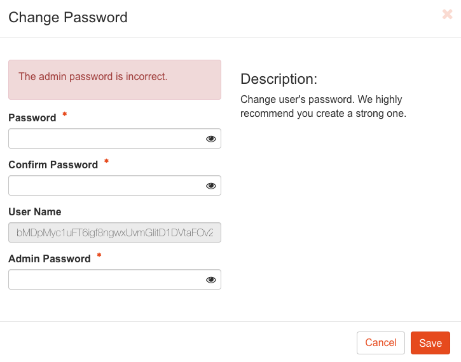This screenshot has height=362, width=461.
Task: Save the new password
Action: click(x=430, y=343)
